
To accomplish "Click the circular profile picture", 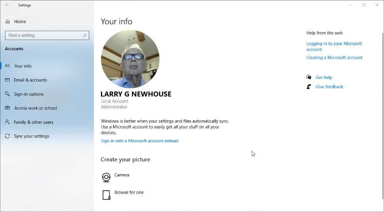I will (x=130, y=59).
